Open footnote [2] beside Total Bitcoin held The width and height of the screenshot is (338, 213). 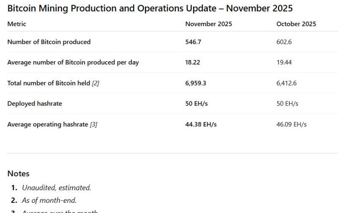point(95,83)
